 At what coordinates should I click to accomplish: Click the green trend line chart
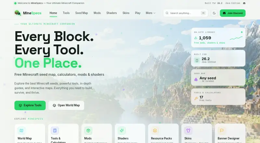click(236, 38)
